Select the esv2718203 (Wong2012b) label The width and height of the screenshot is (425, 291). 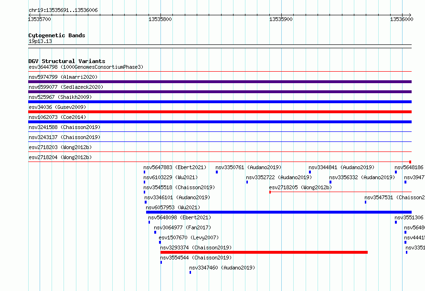(x=60, y=147)
